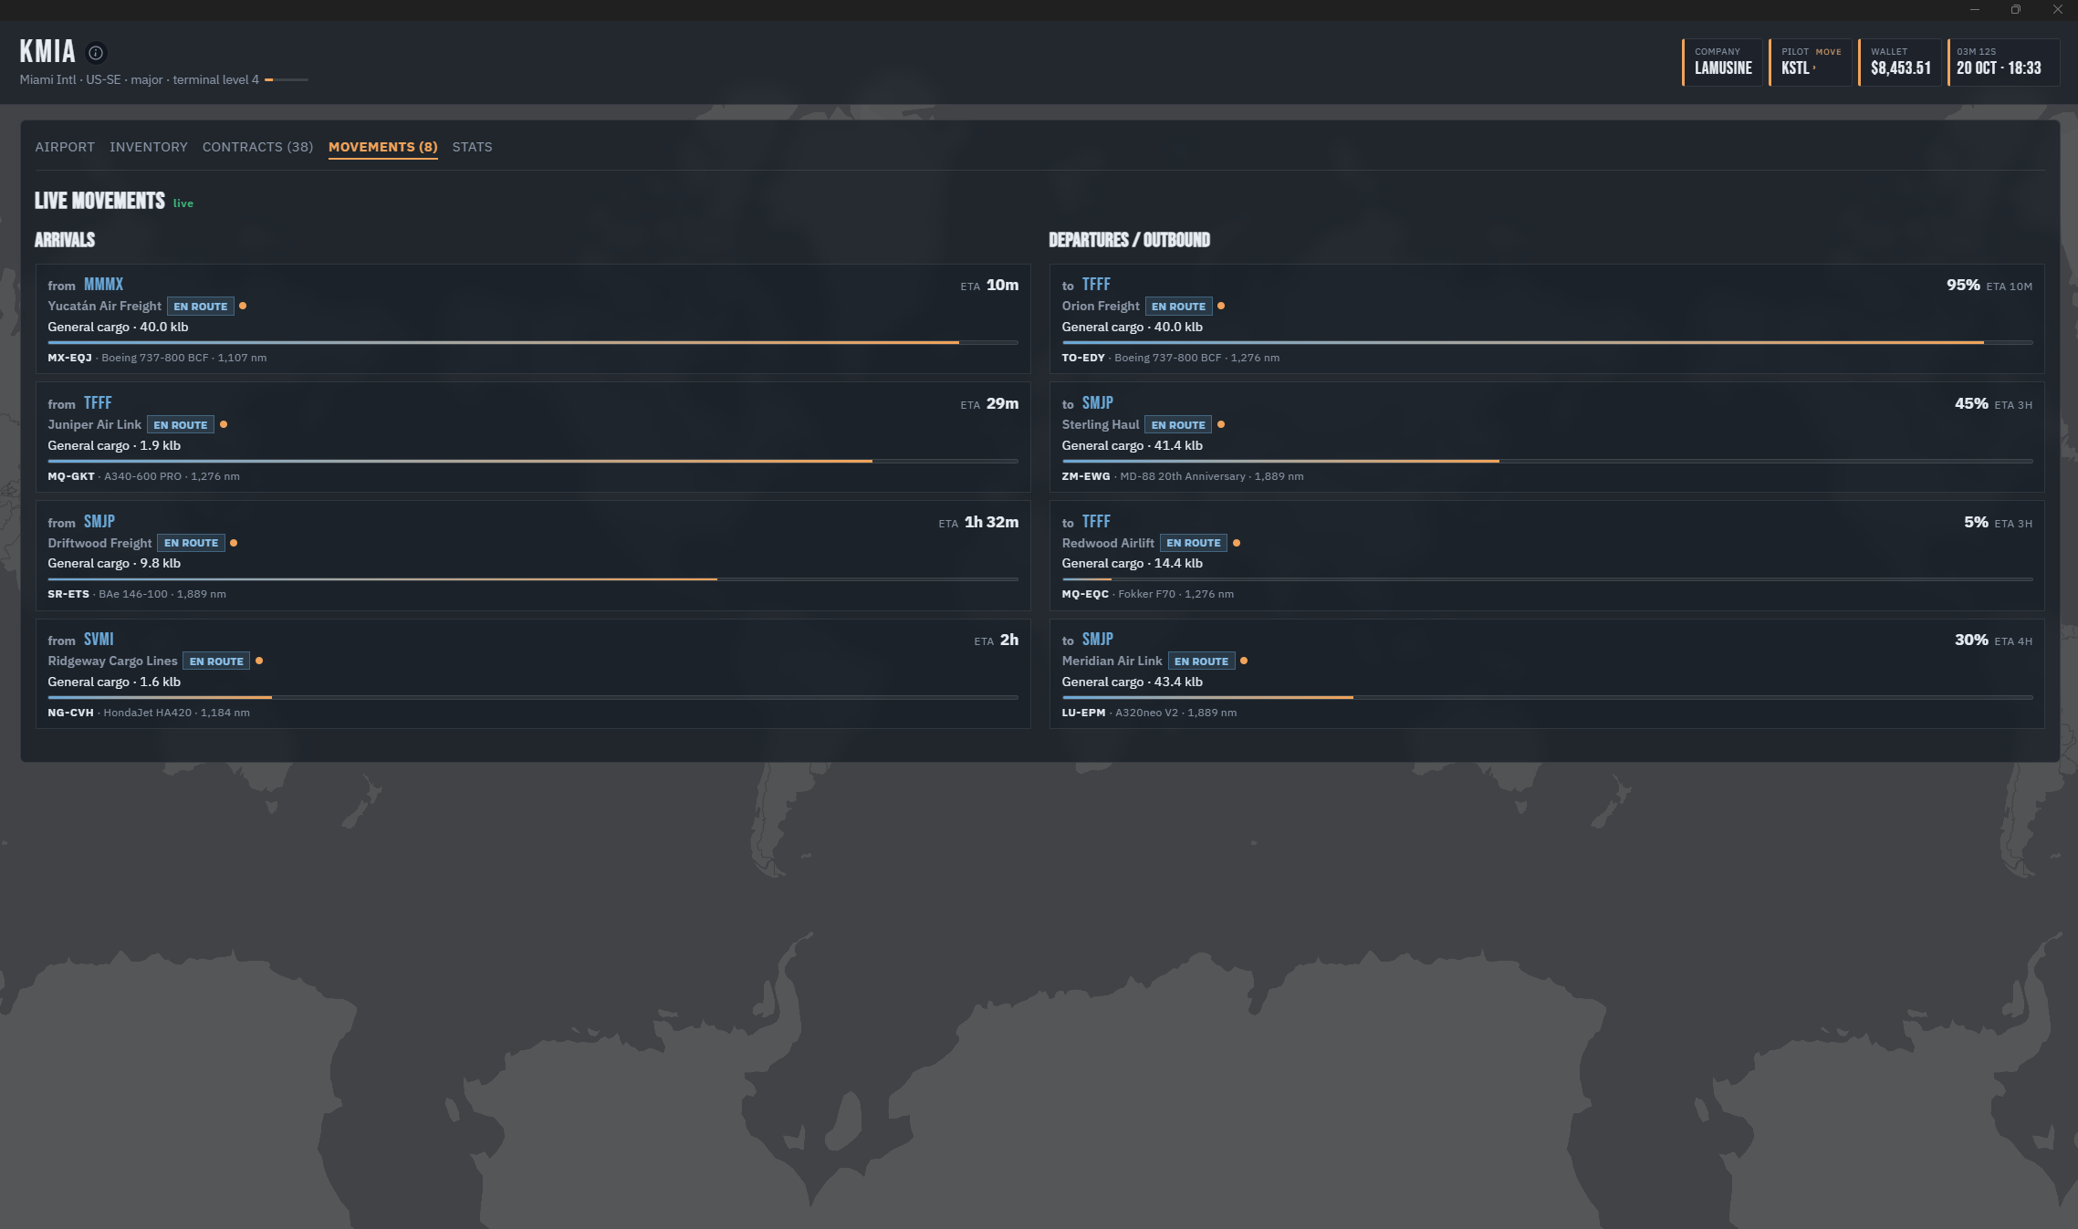Click the TO-EDY registration text
Viewport: 2078px width, 1229px height.
pyautogui.click(x=1083, y=358)
